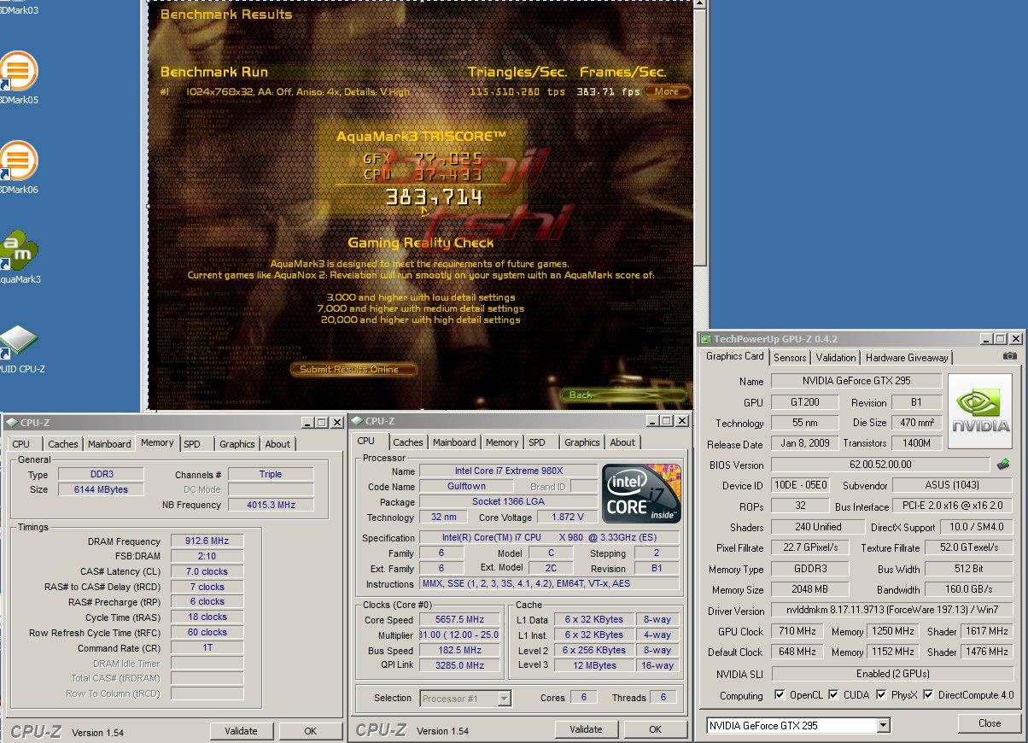Click the BIOS save chip icon in GPU-Z

click(x=1003, y=465)
